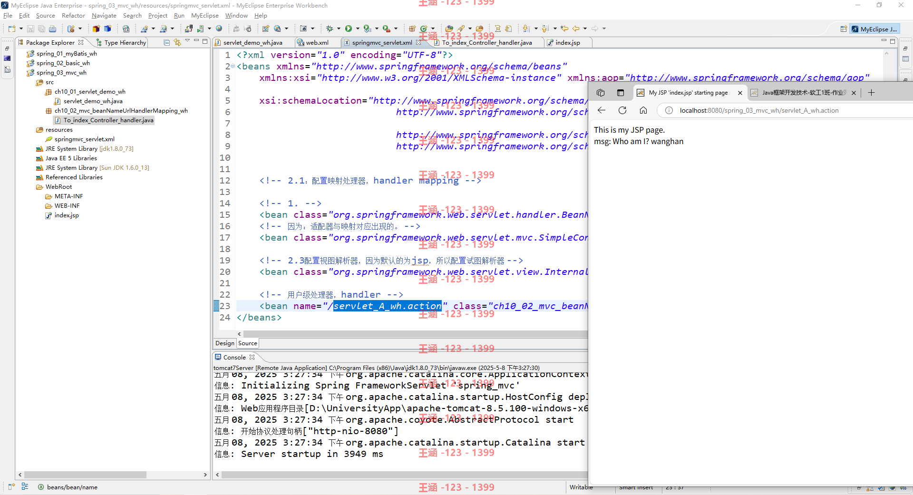Click the MyEclipse Java perspective button
913x495 pixels.
874,29
